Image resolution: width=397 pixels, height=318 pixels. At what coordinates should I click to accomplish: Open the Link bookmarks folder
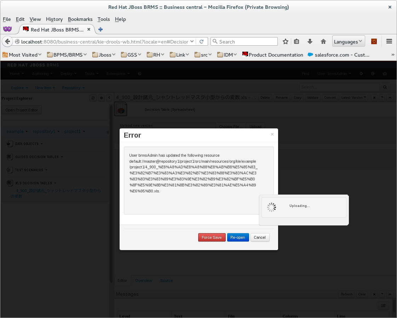pos(179,55)
